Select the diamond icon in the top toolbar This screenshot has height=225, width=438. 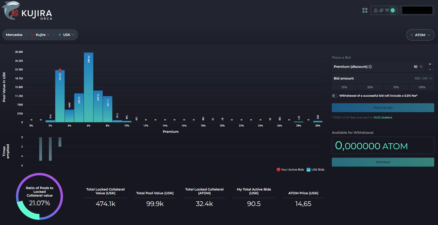pos(387,10)
